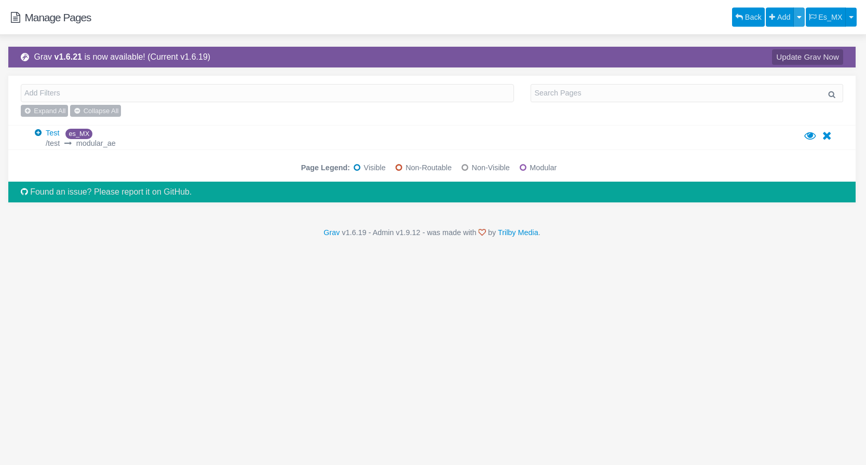Open the Trilby Media link
This screenshot has width=866, height=465.
[518, 232]
